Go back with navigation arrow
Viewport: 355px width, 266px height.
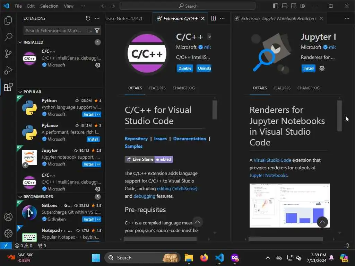(103, 6)
